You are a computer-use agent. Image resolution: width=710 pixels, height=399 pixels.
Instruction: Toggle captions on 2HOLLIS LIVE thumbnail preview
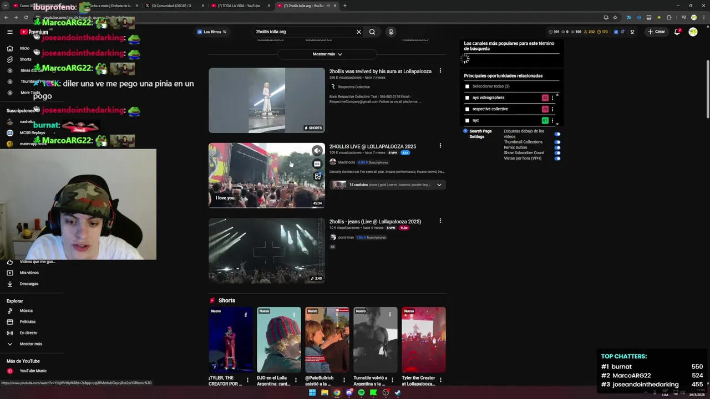click(317, 164)
